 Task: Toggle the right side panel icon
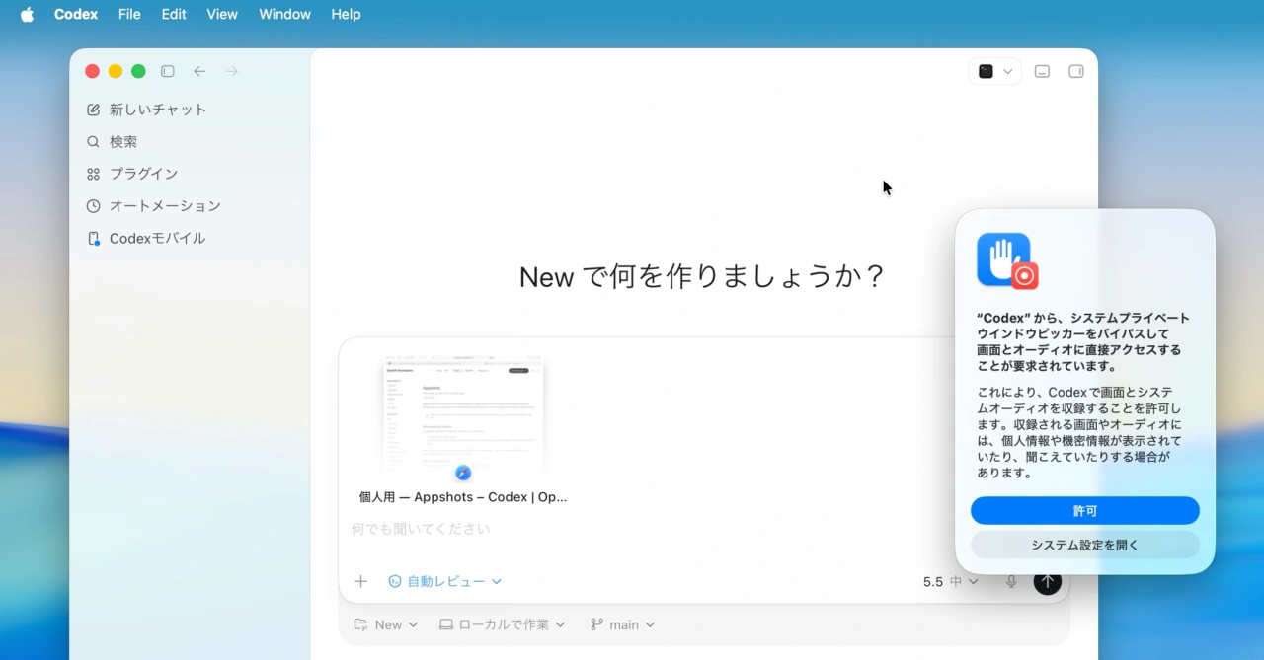tap(1076, 71)
